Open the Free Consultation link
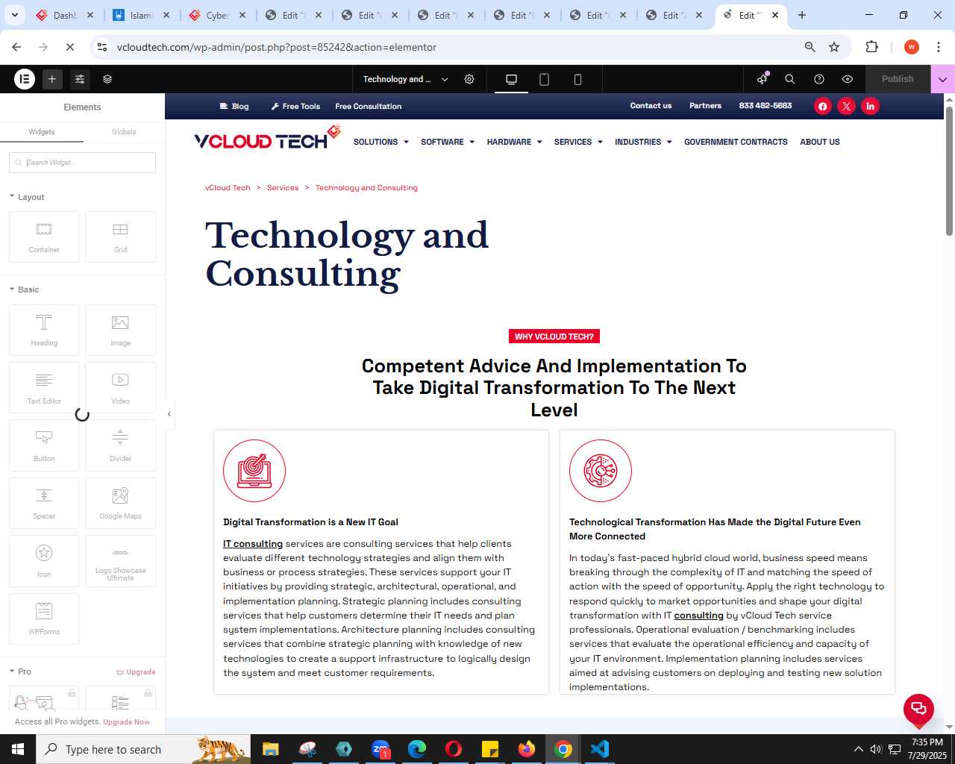This screenshot has height=764, width=955. click(369, 106)
